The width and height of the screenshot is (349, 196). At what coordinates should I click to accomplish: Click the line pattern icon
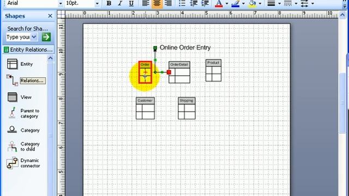tap(288, 3)
